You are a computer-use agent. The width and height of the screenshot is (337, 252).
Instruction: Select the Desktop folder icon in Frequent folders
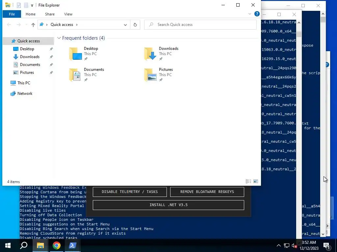75,53
